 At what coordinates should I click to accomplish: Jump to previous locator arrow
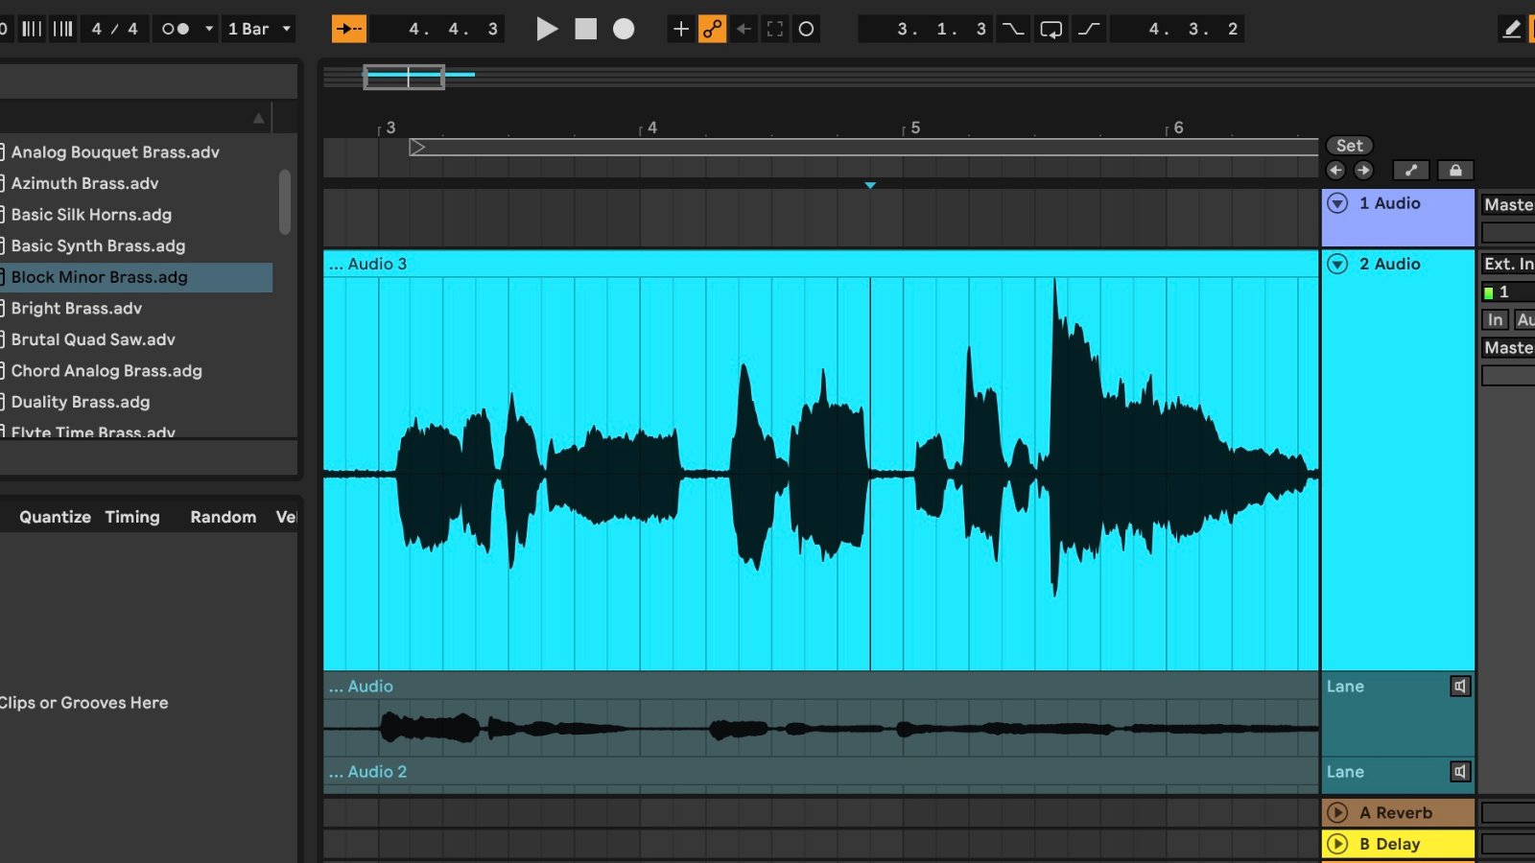click(1335, 171)
